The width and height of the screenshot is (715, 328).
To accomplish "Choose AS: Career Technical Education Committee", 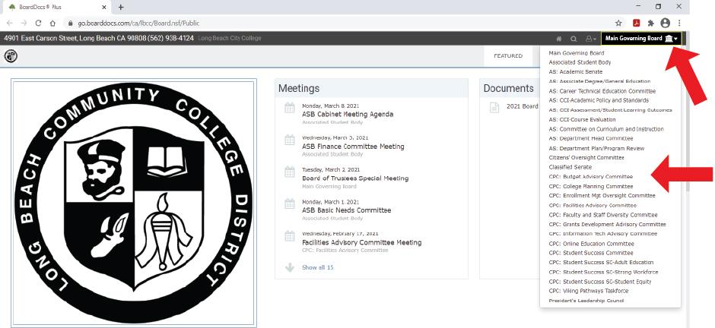I will tap(602, 91).
